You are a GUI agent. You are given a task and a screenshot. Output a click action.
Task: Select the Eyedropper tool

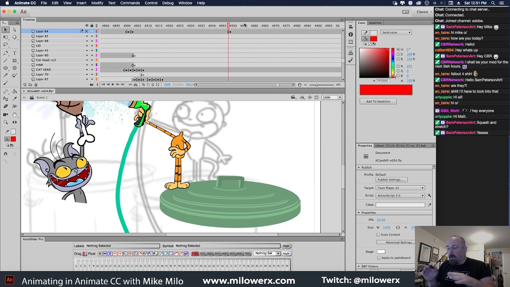point(14,99)
